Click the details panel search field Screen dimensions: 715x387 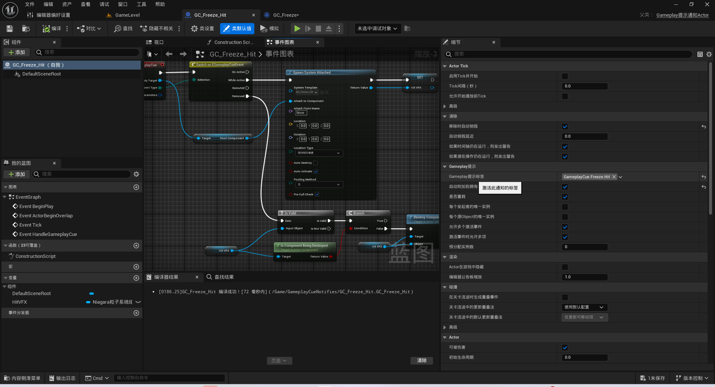pos(568,54)
